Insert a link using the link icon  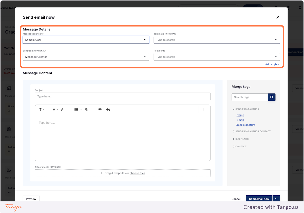(x=100, y=110)
